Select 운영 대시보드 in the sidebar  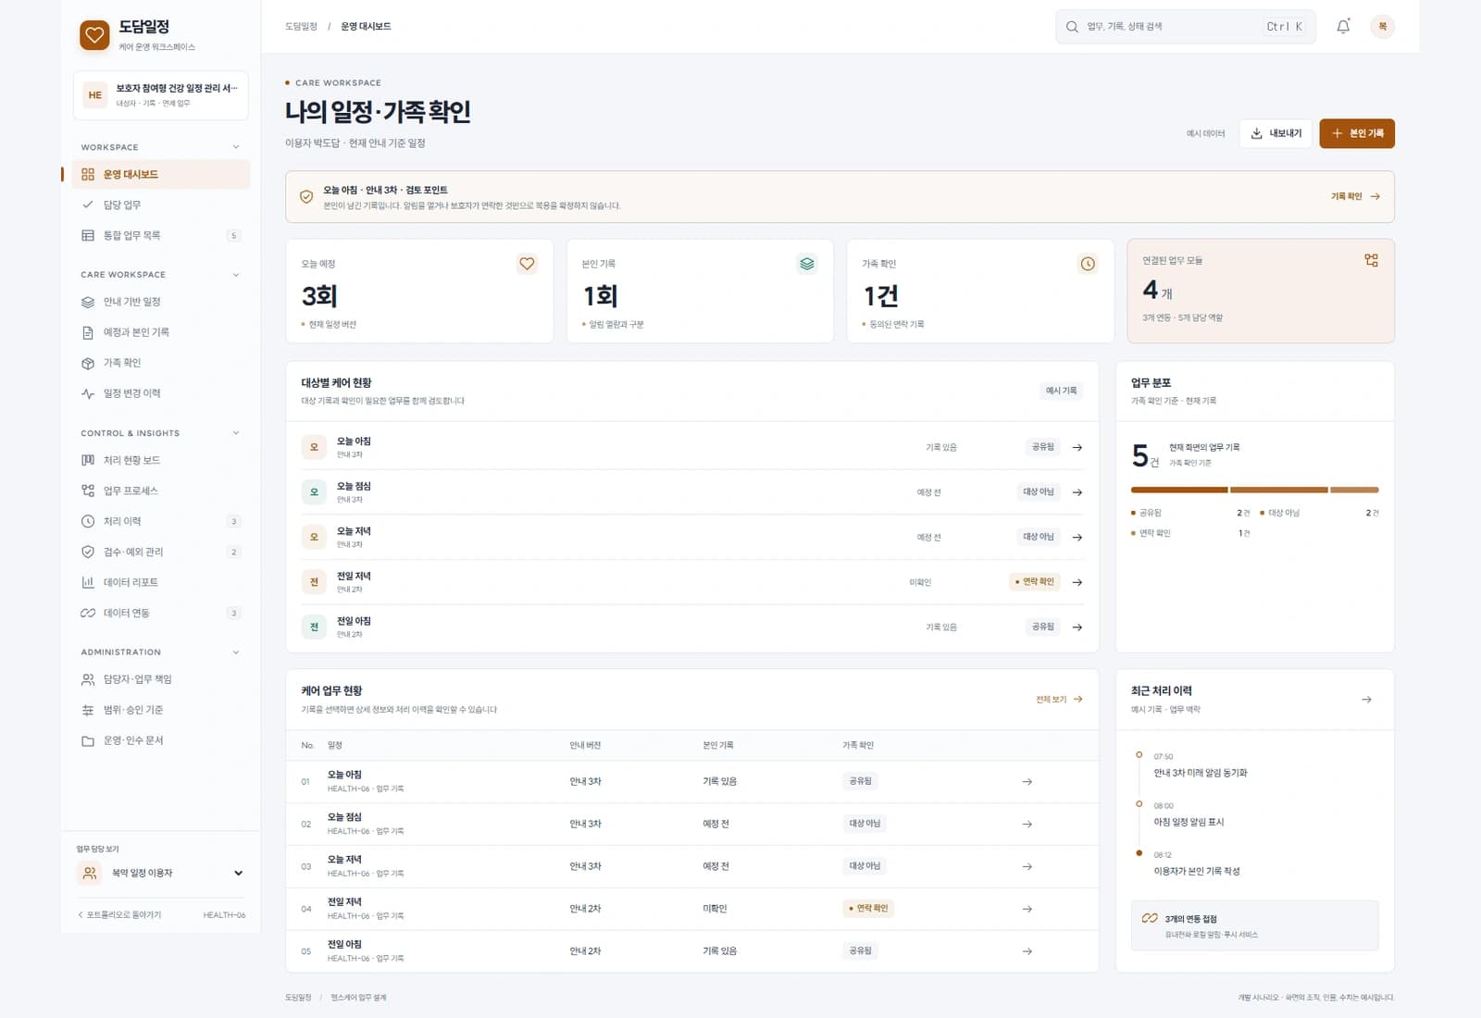tap(161, 174)
